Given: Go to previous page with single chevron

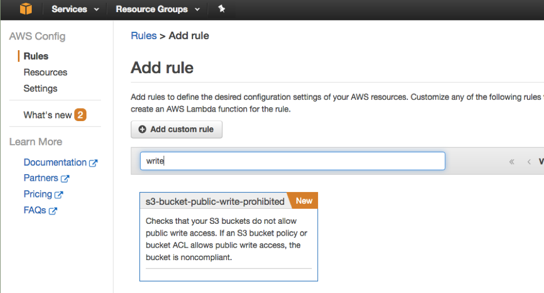Looking at the screenshot, I should [x=529, y=161].
